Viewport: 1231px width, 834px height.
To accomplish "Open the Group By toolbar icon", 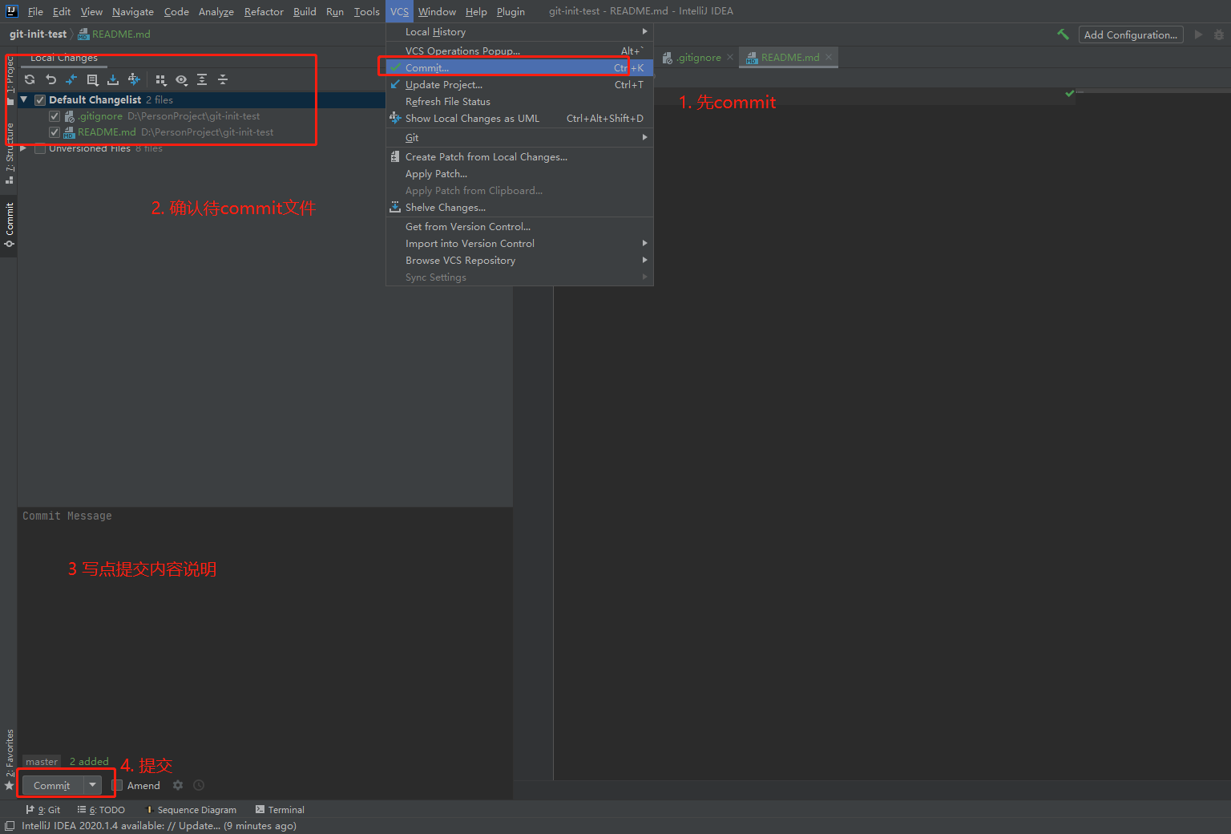I will [160, 79].
